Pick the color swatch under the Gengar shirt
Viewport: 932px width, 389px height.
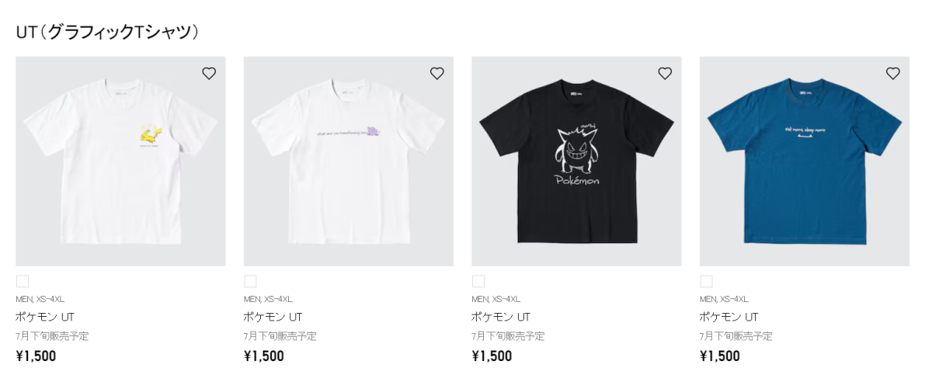point(478,281)
